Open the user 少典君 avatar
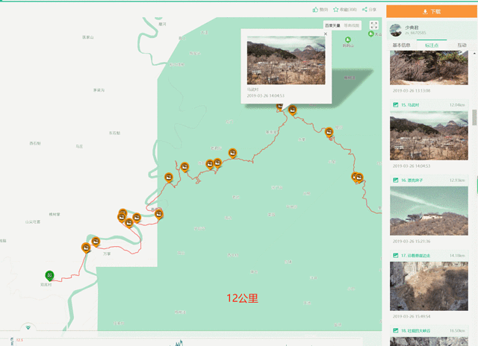 (395, 30)
